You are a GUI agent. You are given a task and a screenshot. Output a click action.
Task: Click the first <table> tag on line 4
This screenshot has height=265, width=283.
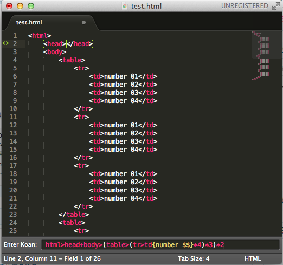72,60
